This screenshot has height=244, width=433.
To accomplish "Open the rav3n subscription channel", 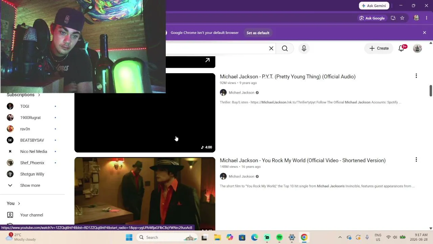I will pos(32,129).
